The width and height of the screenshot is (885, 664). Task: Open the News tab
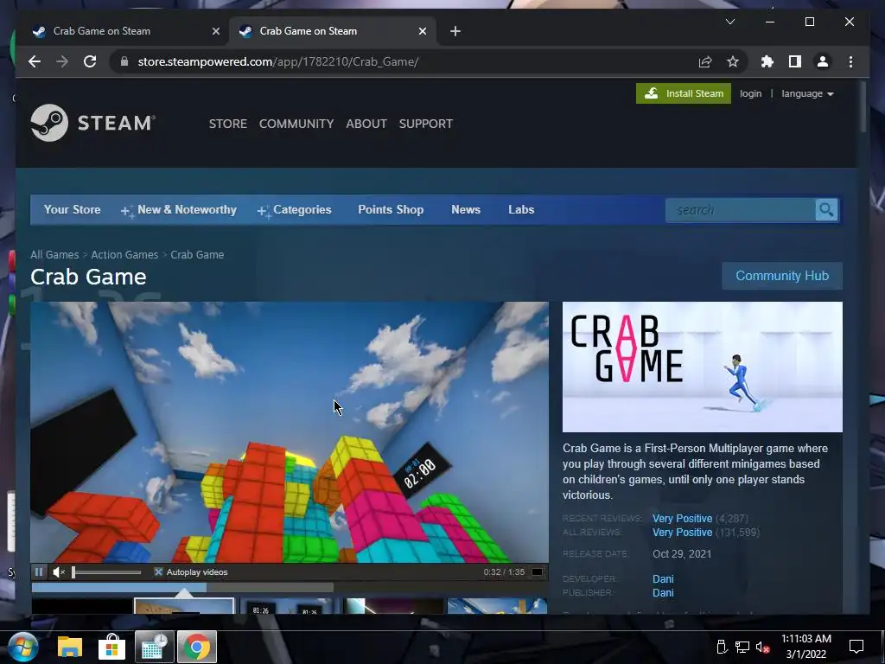[466, 209]
